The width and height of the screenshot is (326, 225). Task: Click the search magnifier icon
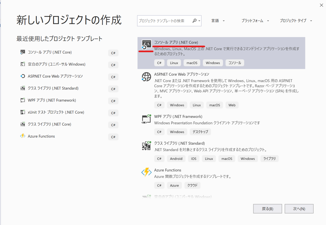[x=195, y=21]
